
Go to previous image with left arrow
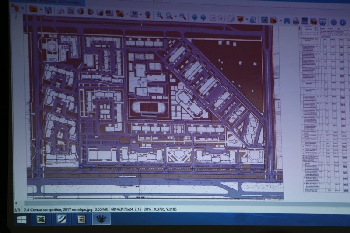click(194, 17)
